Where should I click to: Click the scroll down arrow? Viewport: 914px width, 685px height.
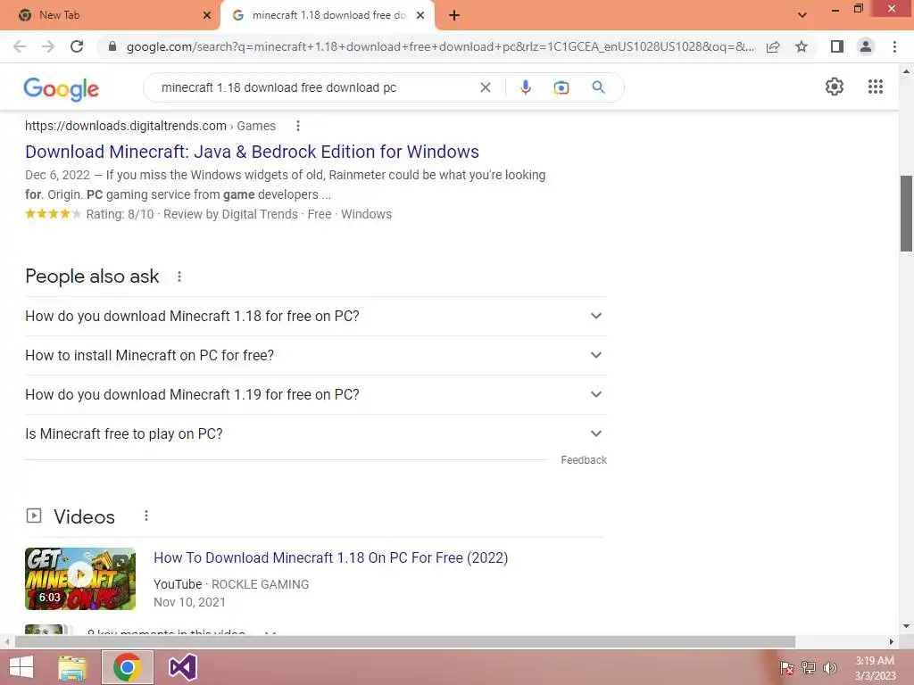click(x=906, y=627)
